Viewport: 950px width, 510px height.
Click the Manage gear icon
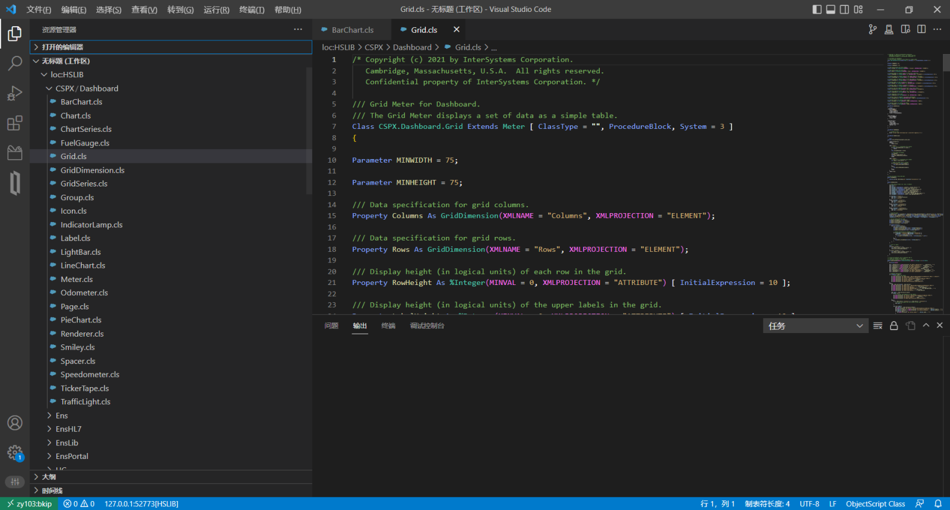tap(15, 453)
